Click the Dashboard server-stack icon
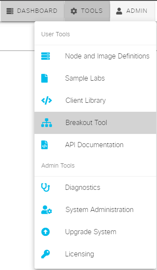Screen dimensions: 157x270 (x=10, y=11)
